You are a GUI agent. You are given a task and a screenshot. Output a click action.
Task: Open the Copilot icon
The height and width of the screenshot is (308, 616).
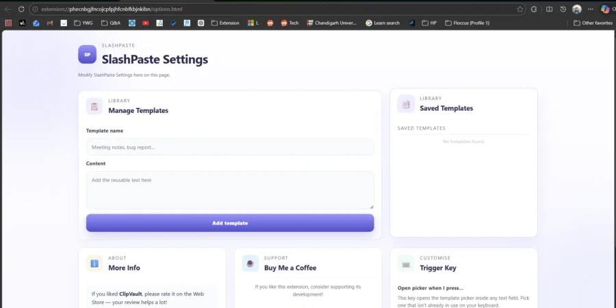click(x=605, y=9)
